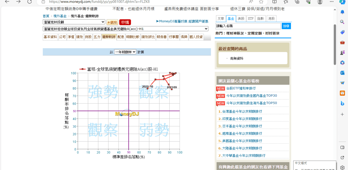Screen dimensions: 348x170
Task: Click the browser forward arrow
Action: coord(18,2)
